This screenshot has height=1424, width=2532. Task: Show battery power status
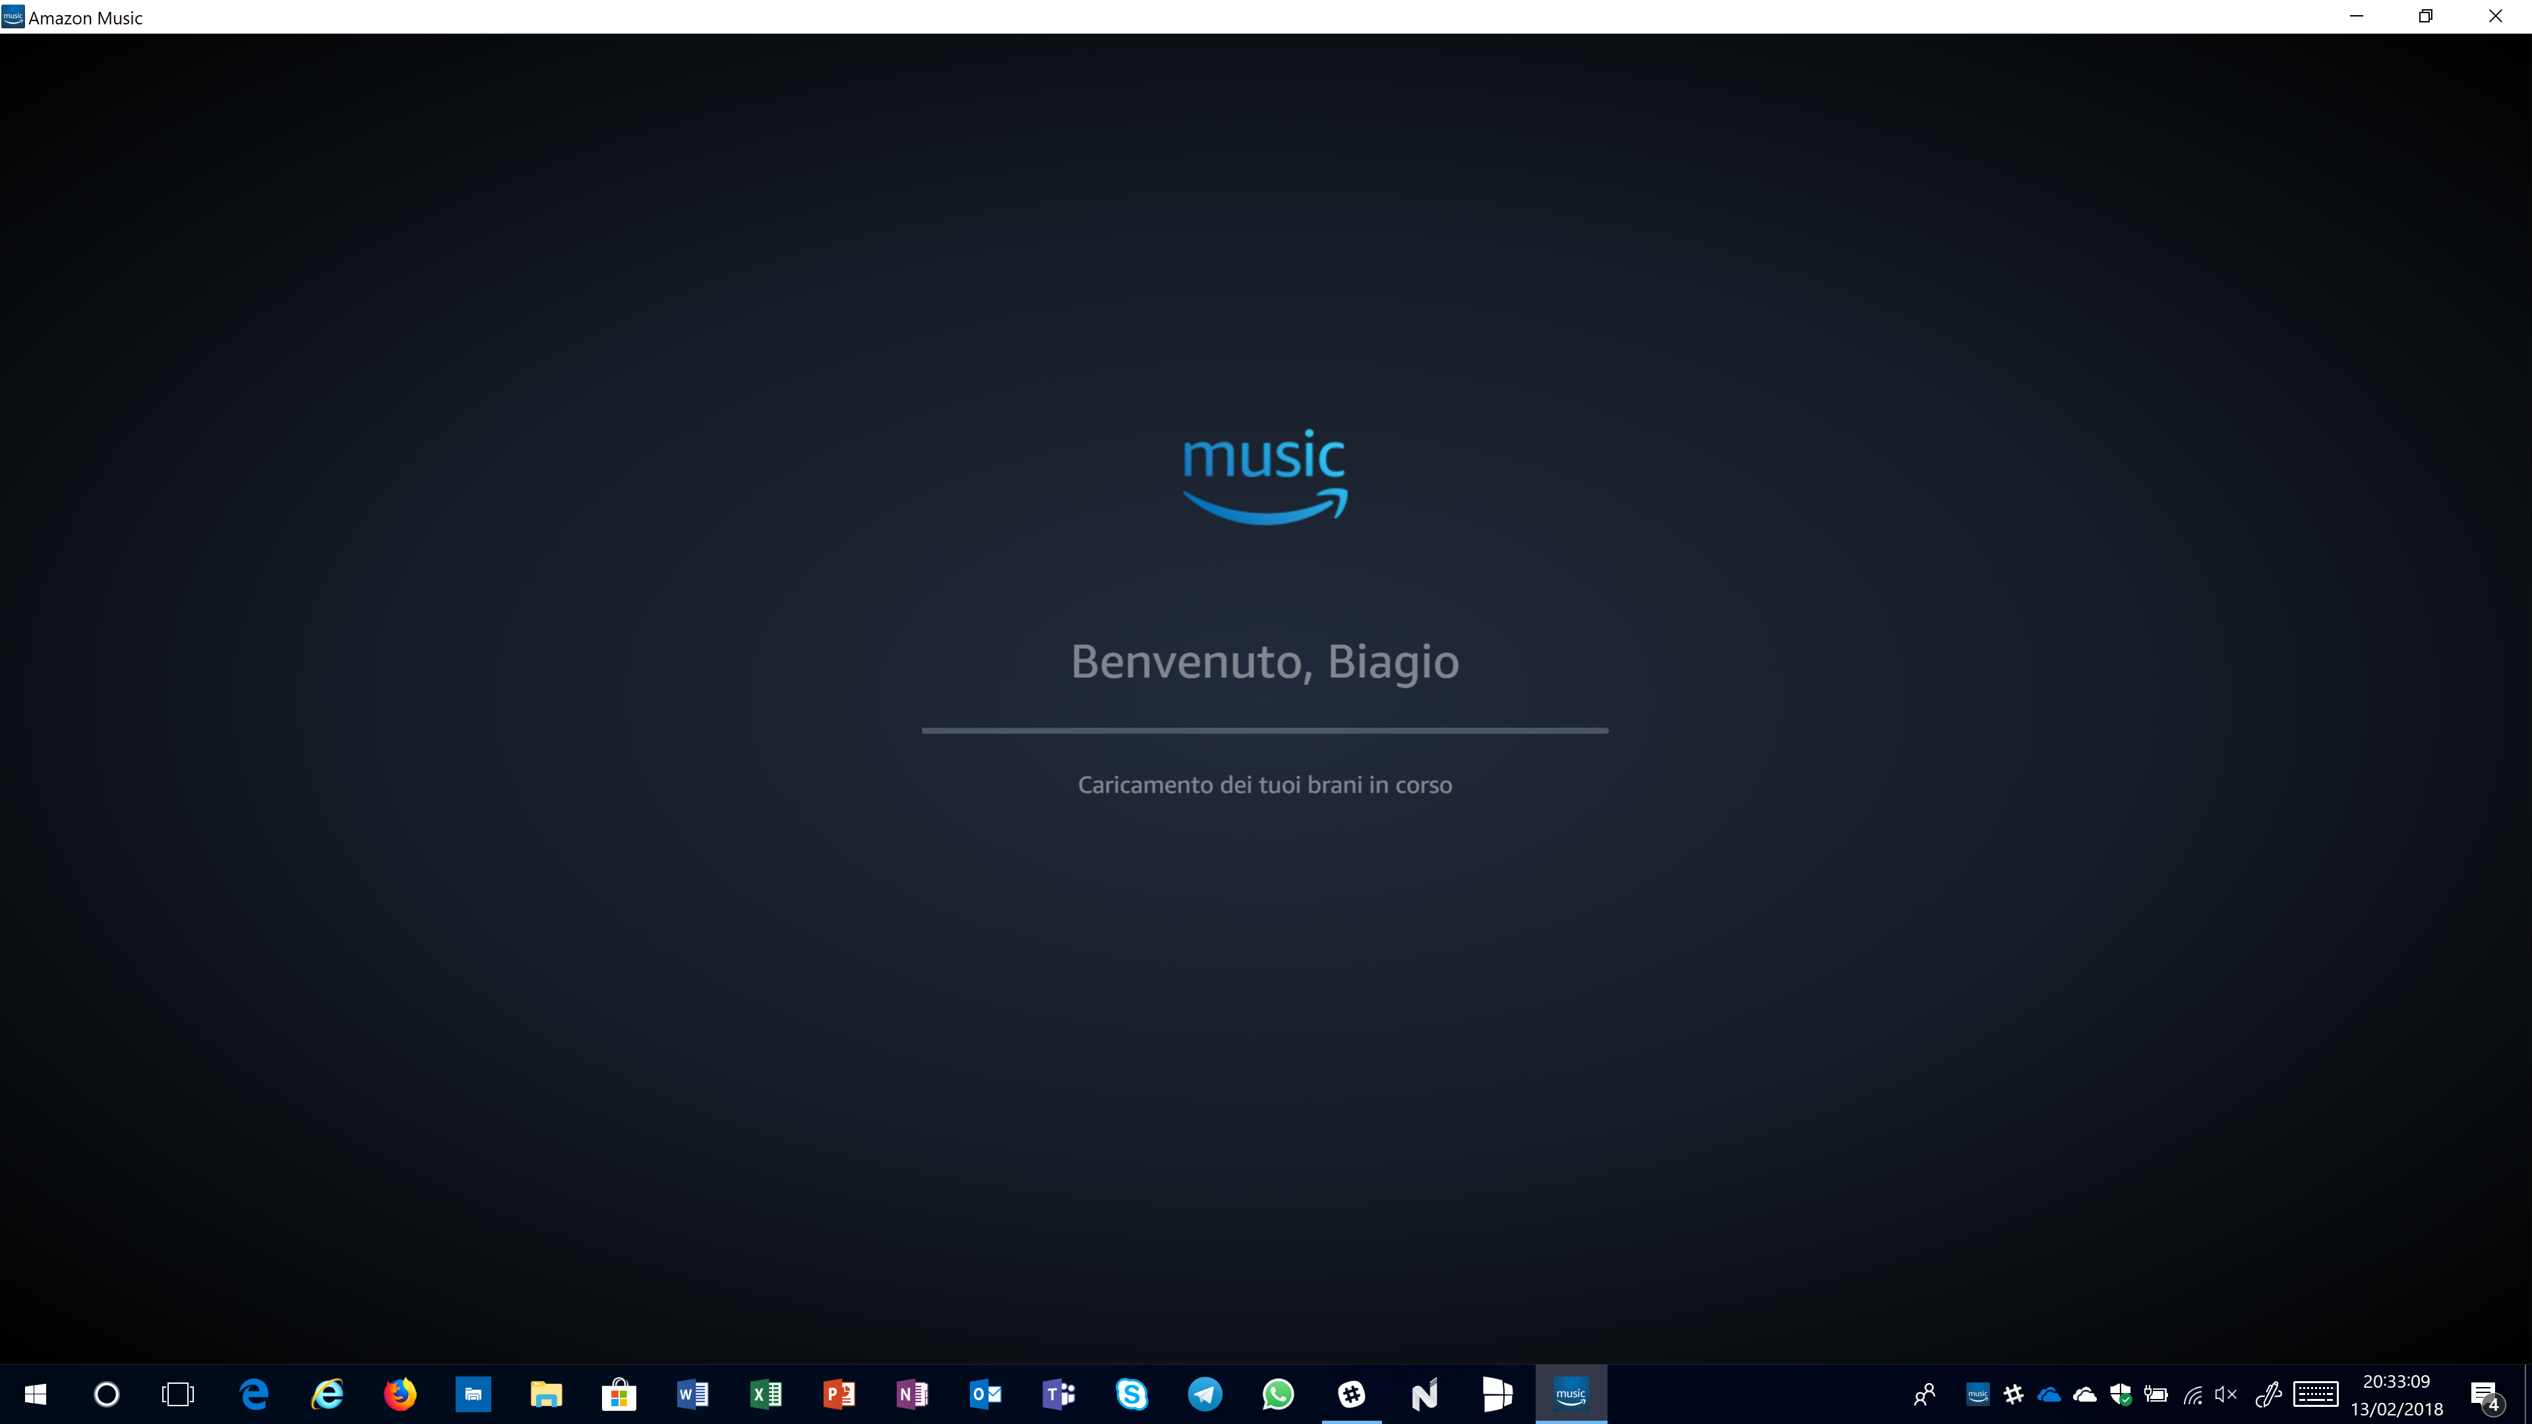point(2155,1394)
